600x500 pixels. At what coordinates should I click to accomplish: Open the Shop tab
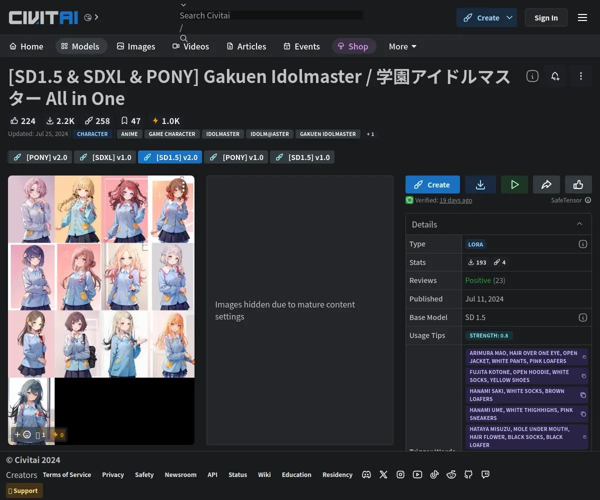coord(353,46)
